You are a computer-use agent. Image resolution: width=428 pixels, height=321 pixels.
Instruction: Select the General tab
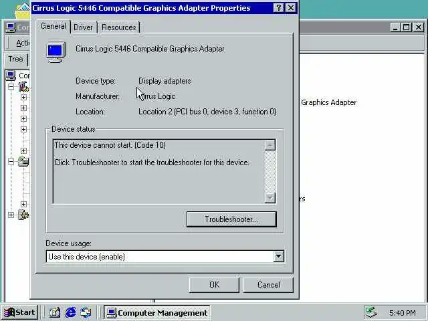(53, 27)
